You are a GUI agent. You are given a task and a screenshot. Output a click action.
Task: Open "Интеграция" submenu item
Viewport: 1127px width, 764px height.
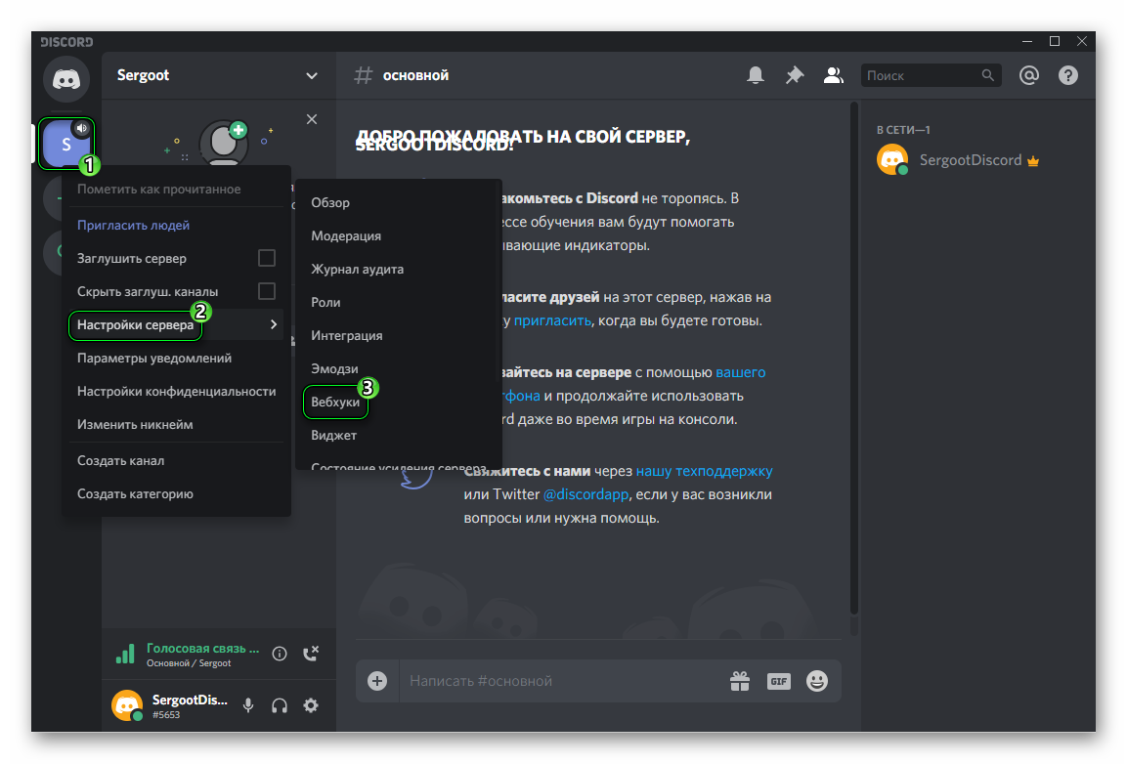coord(398,336)
